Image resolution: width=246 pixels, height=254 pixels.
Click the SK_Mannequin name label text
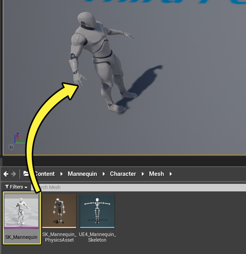coord(22,237)
